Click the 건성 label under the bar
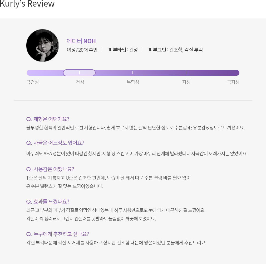 coord(80,82)
